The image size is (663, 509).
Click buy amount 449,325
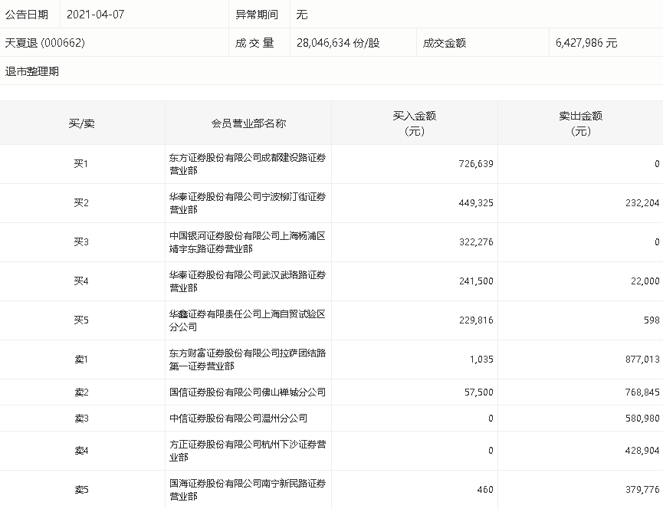click(476, 203)
